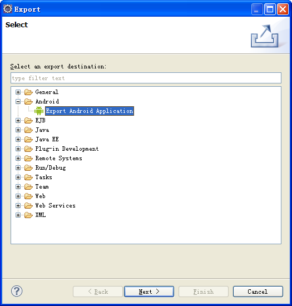The width and height of the screenshot is (292, 306).
Task: Select the Tasks tree item
Action: 44,177
